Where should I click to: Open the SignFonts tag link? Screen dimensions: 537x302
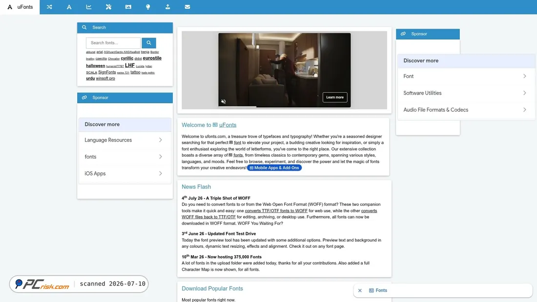pyautogui.click(x=107, y=72)
